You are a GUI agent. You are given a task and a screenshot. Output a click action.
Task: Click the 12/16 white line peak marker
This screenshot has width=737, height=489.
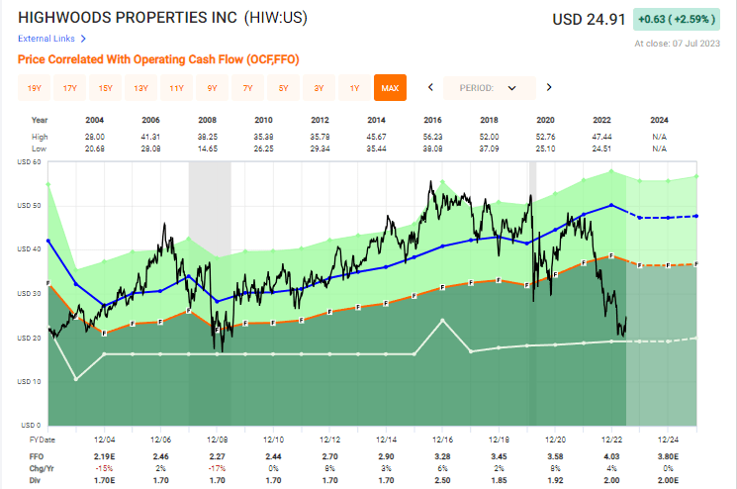coord(442,321)
